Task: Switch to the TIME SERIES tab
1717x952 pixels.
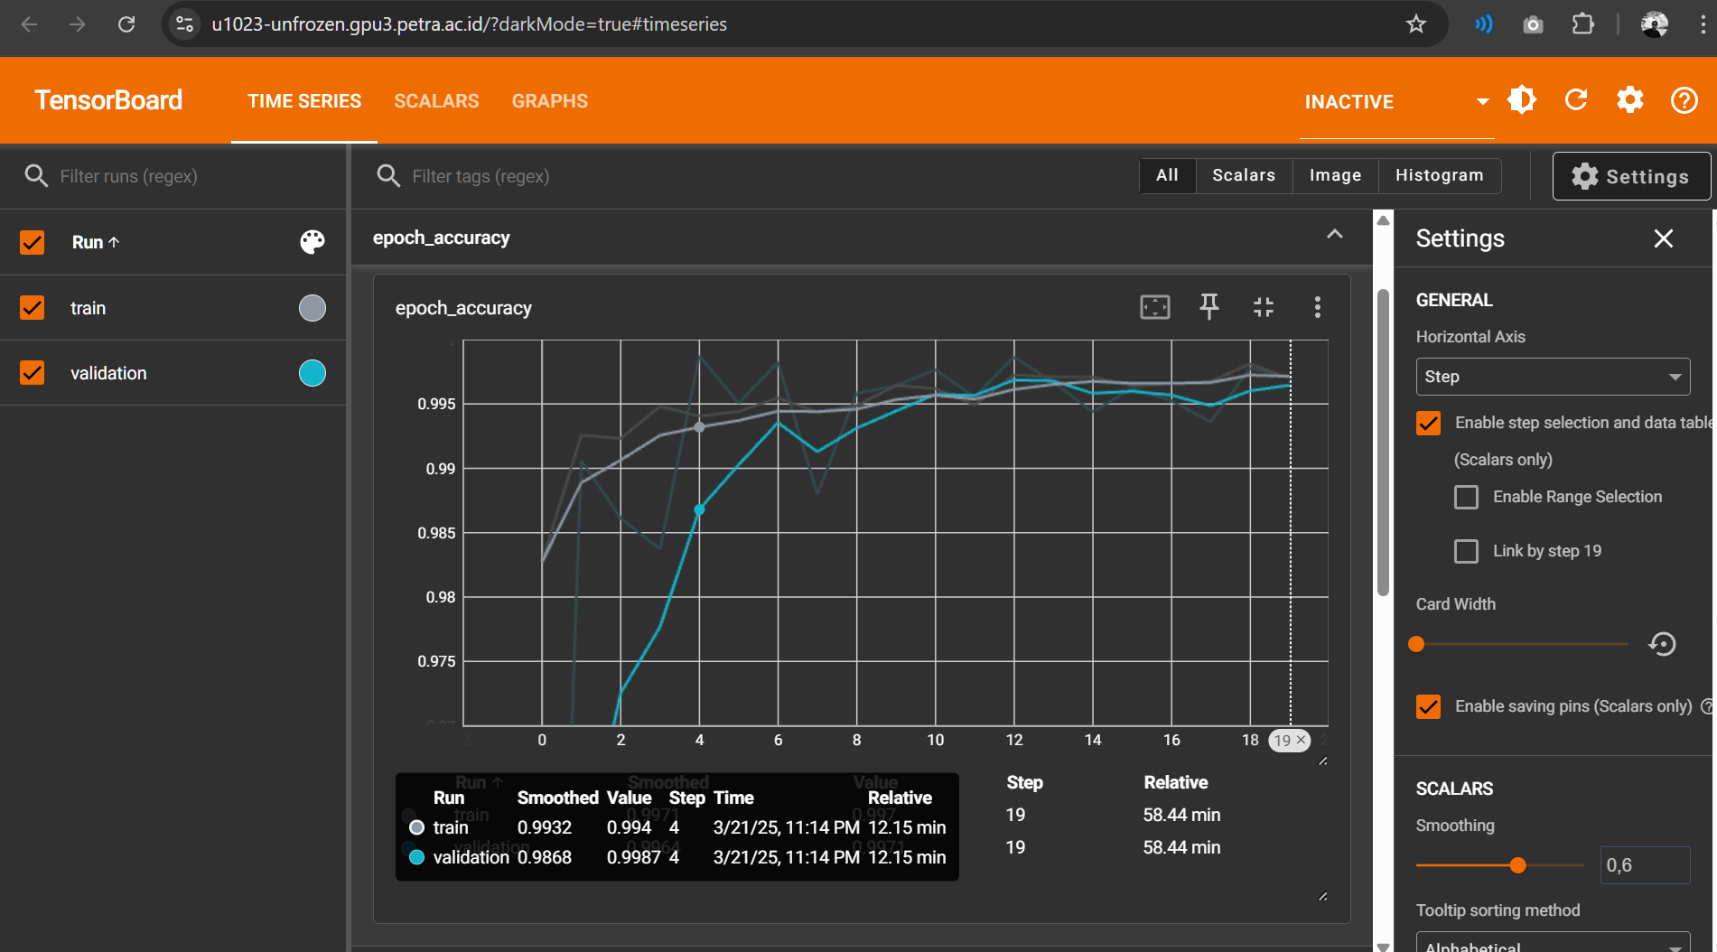Action: [x=304, y=101]
